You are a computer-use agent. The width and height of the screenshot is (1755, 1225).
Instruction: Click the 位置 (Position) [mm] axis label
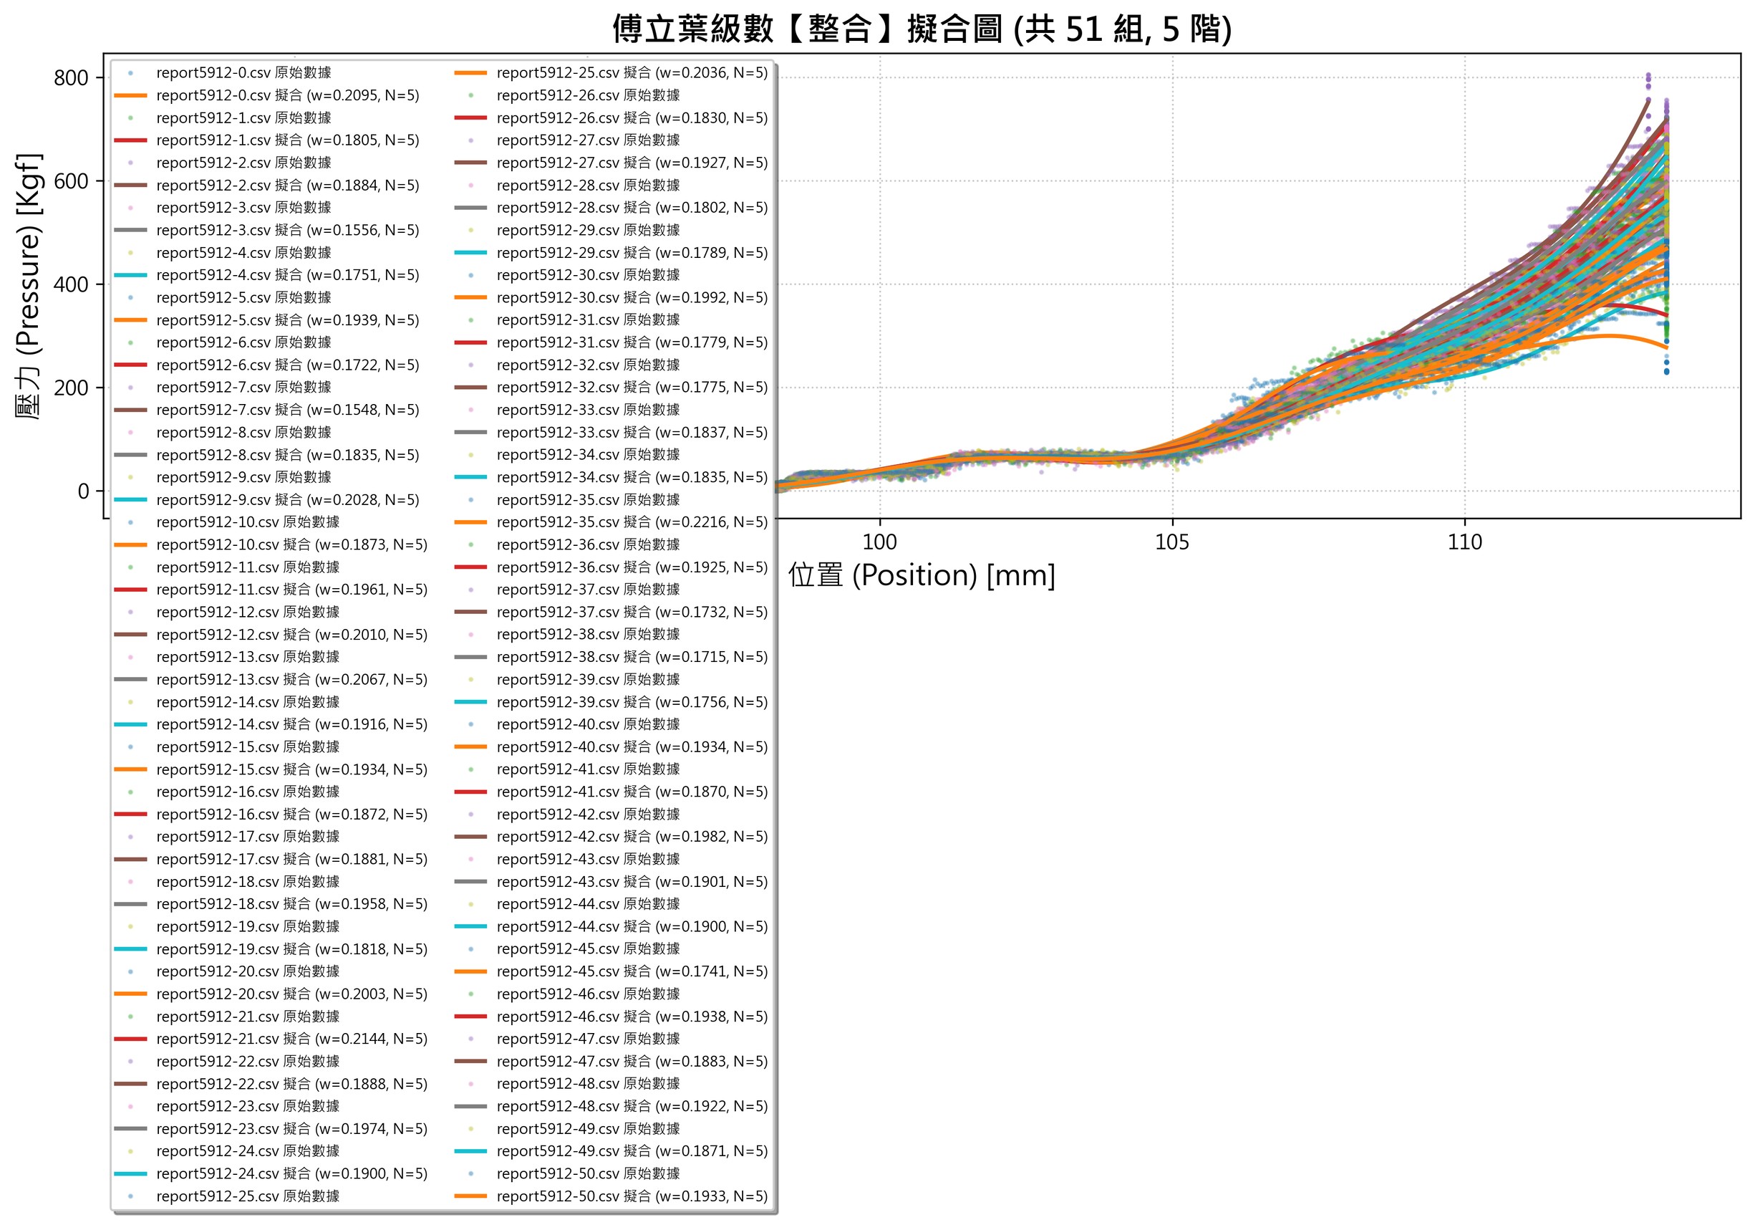pyautogui.click(x=921, y=575)
